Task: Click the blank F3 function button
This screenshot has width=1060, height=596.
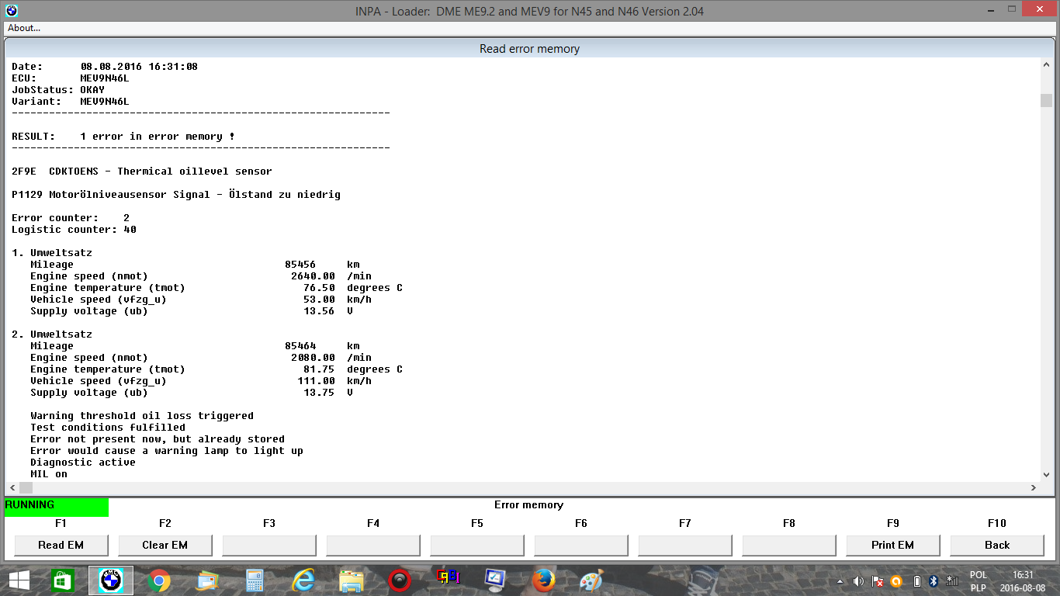Action: (x=268, y=545)
